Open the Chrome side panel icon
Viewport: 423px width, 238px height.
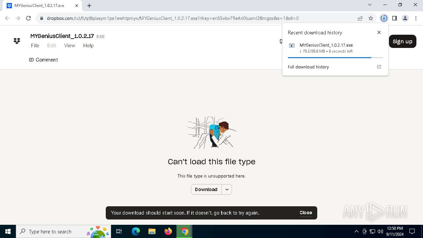pyautogui.click(x=394, y=18)
